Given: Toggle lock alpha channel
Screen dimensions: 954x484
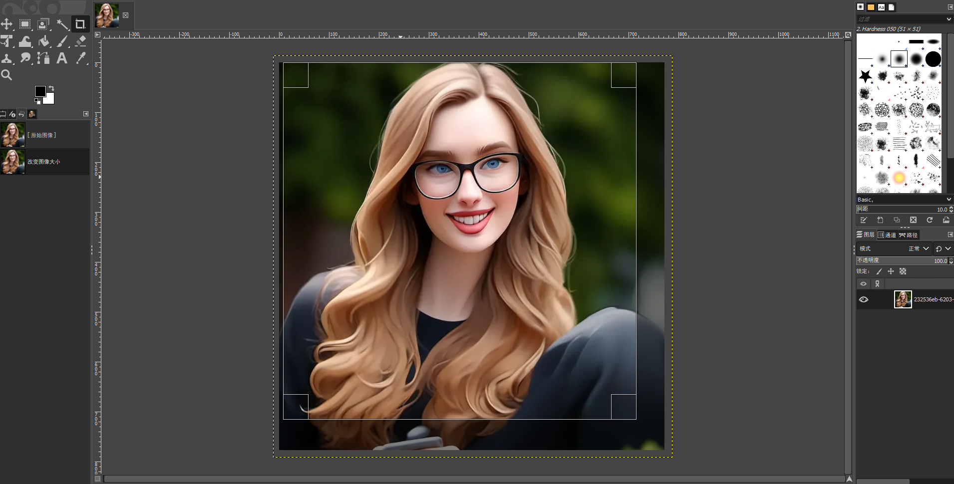Looking at the screenshot, I should (903, 271).
